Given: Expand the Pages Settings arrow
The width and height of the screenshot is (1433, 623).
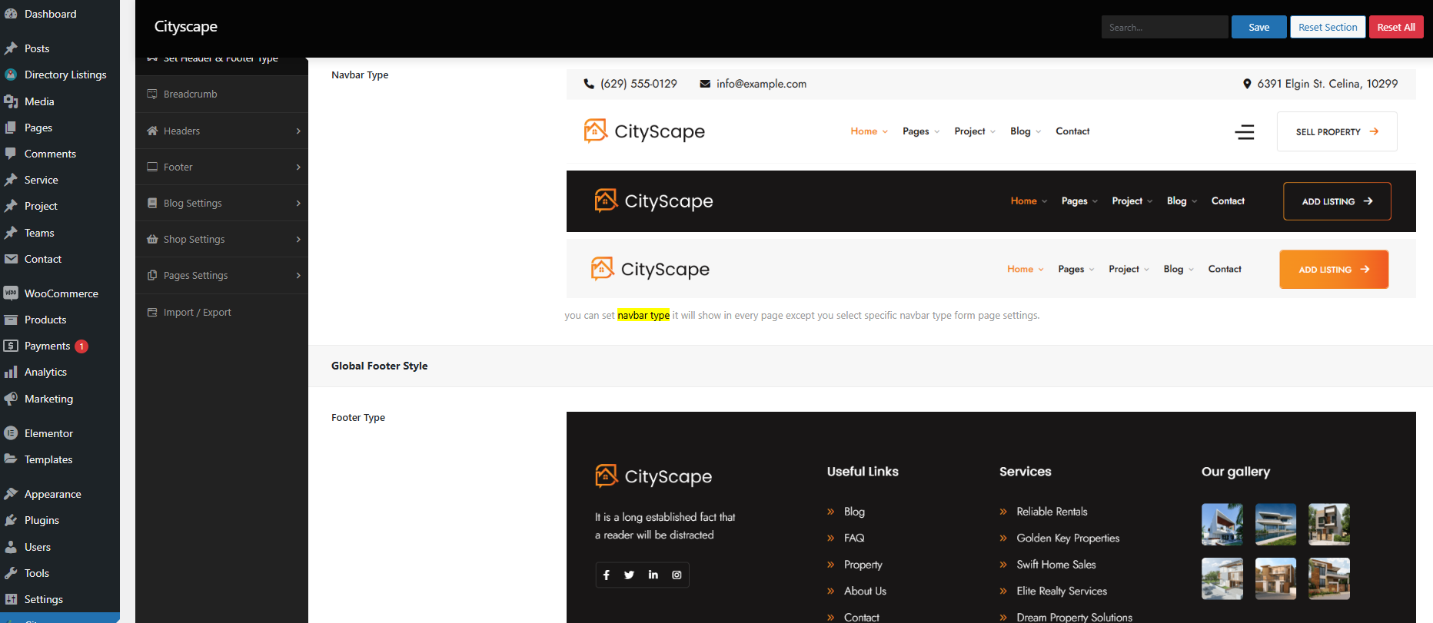Looking at the screenshot, I should click(298, 275).
